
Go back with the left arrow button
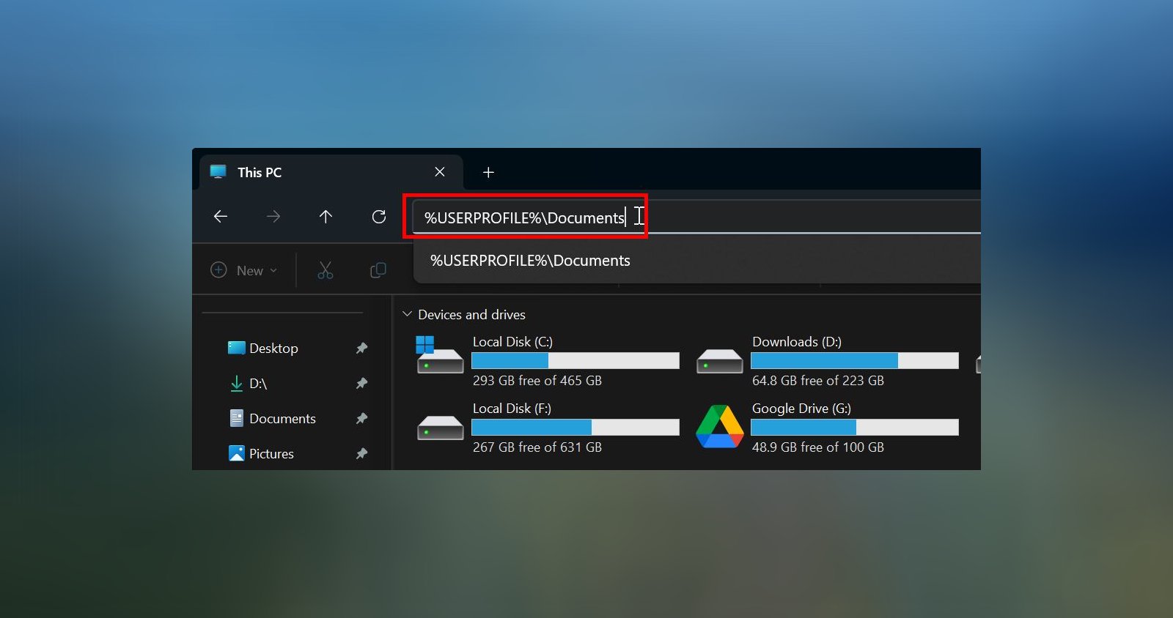(221, 217)
